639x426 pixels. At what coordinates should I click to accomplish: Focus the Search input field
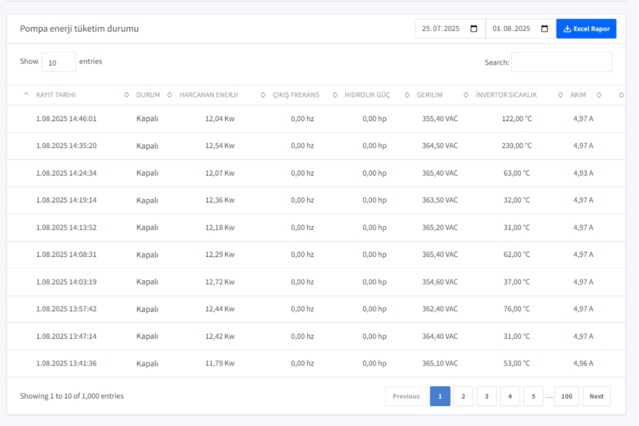point(561,62)
